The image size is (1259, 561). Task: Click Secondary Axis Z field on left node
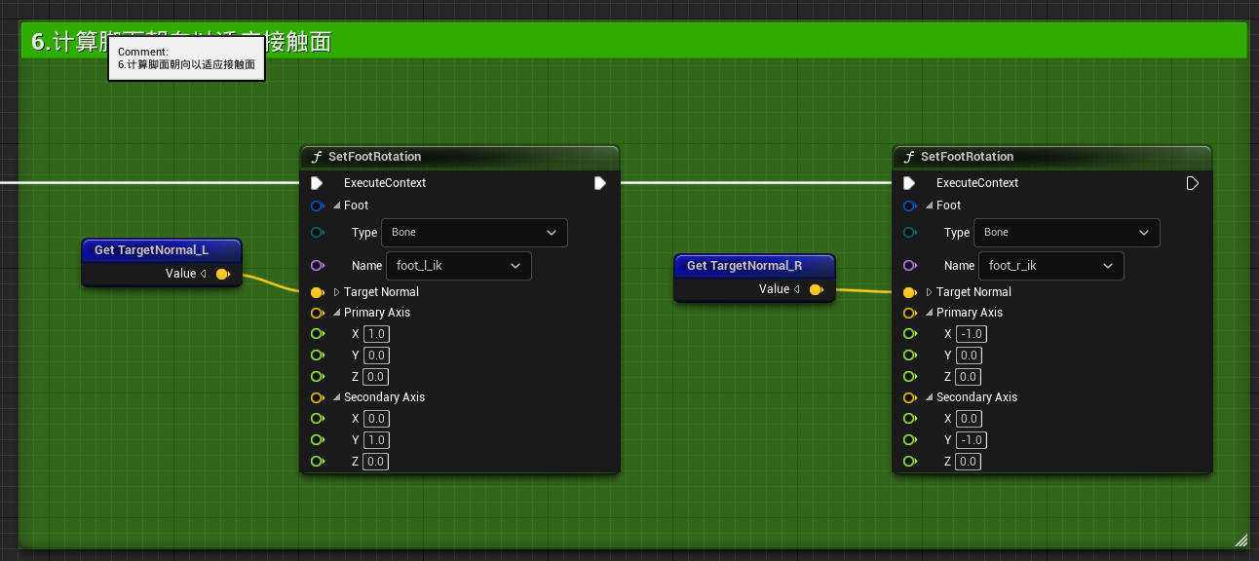point(376,462)
